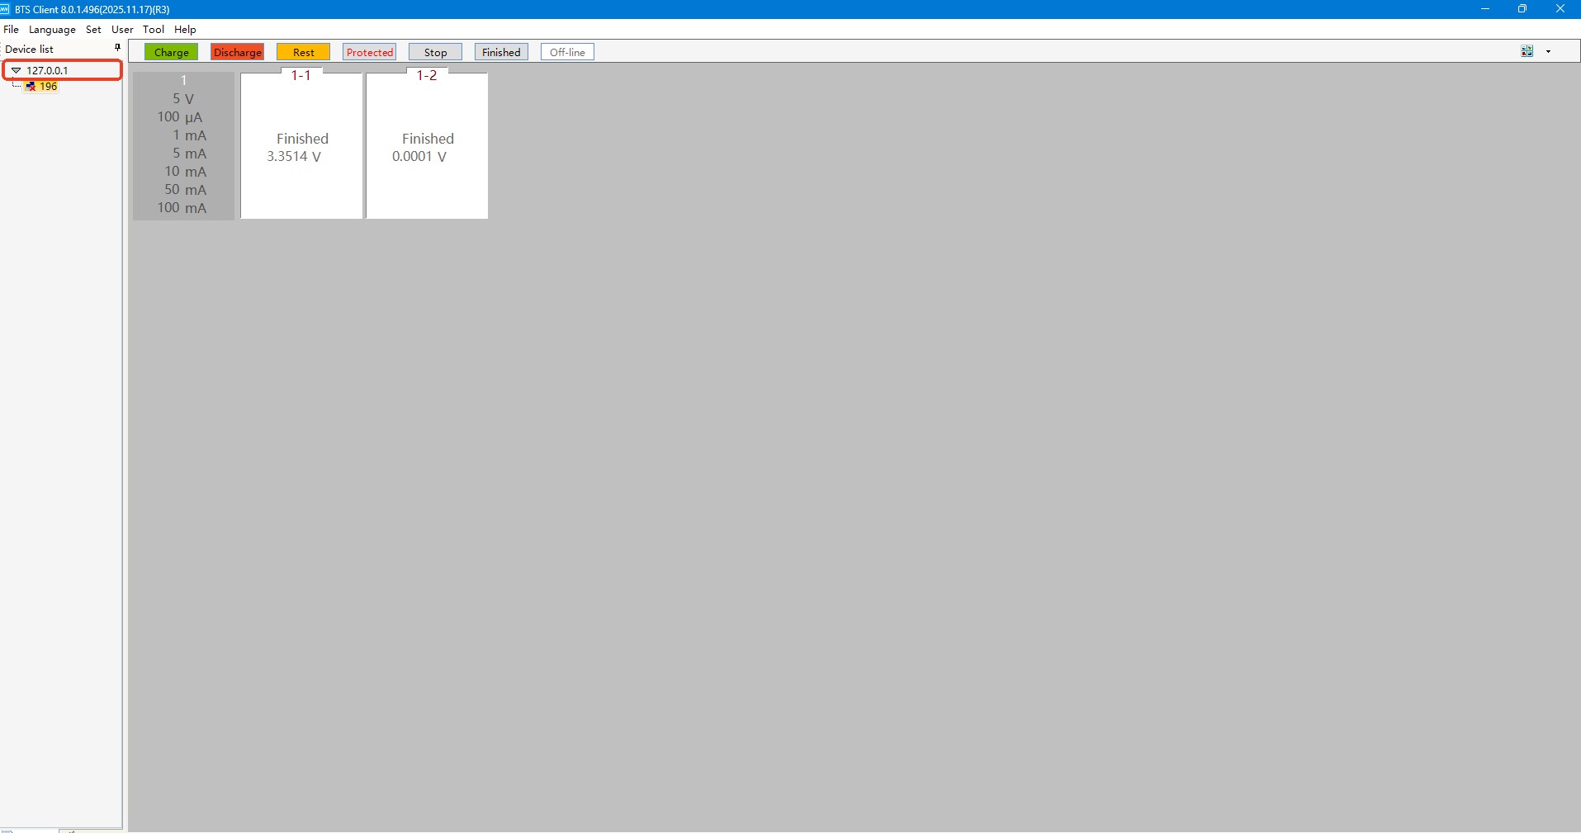Open the view layout dropdown arrow
Viewport: 1581px width, 833px height.
pyautogui.click(x=1548, y=51)
